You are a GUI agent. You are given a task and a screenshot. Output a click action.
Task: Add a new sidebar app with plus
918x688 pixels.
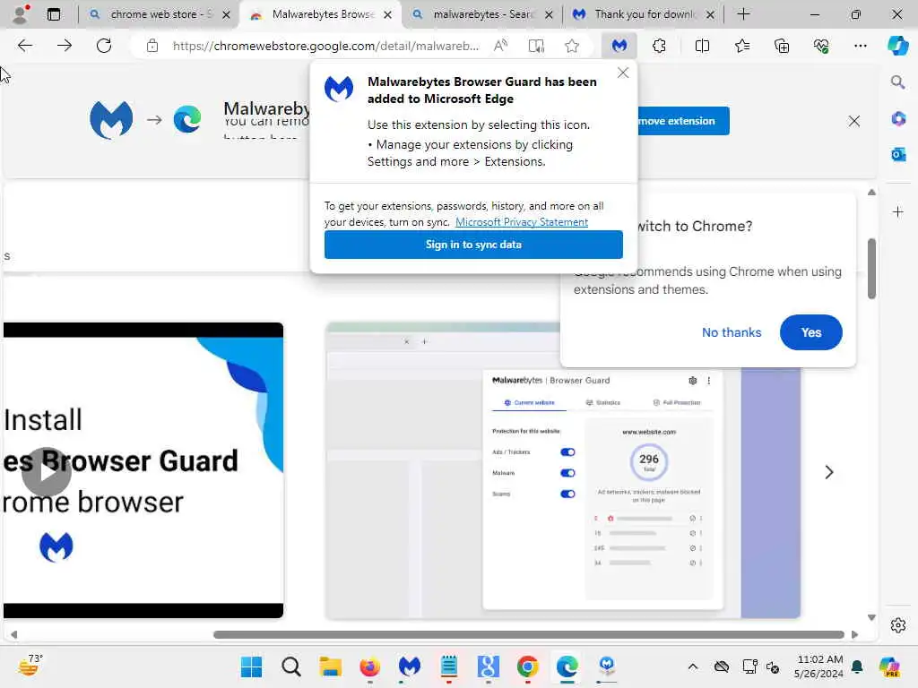click(898, 211)
